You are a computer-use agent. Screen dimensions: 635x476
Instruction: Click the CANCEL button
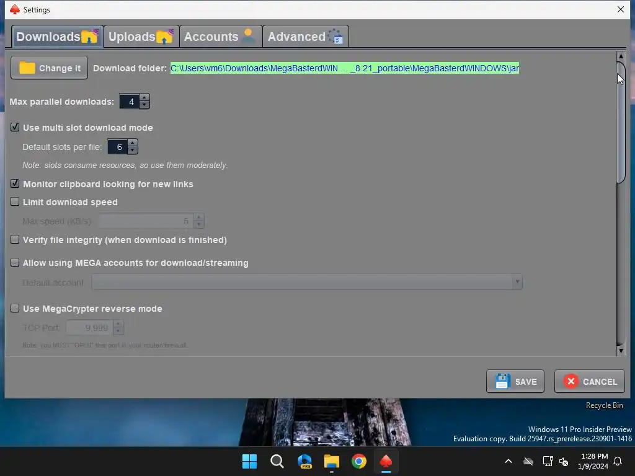coord(590,381)
